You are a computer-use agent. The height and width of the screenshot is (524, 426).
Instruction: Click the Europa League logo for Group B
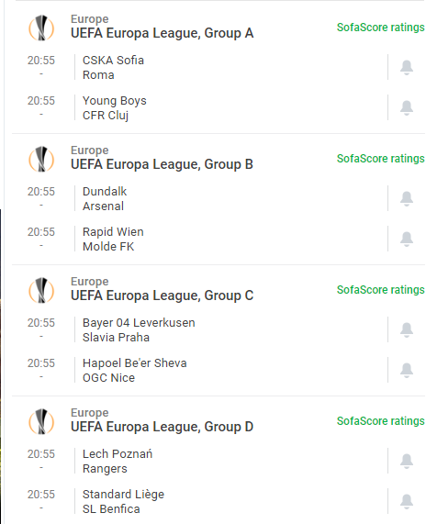coord(41,159)
